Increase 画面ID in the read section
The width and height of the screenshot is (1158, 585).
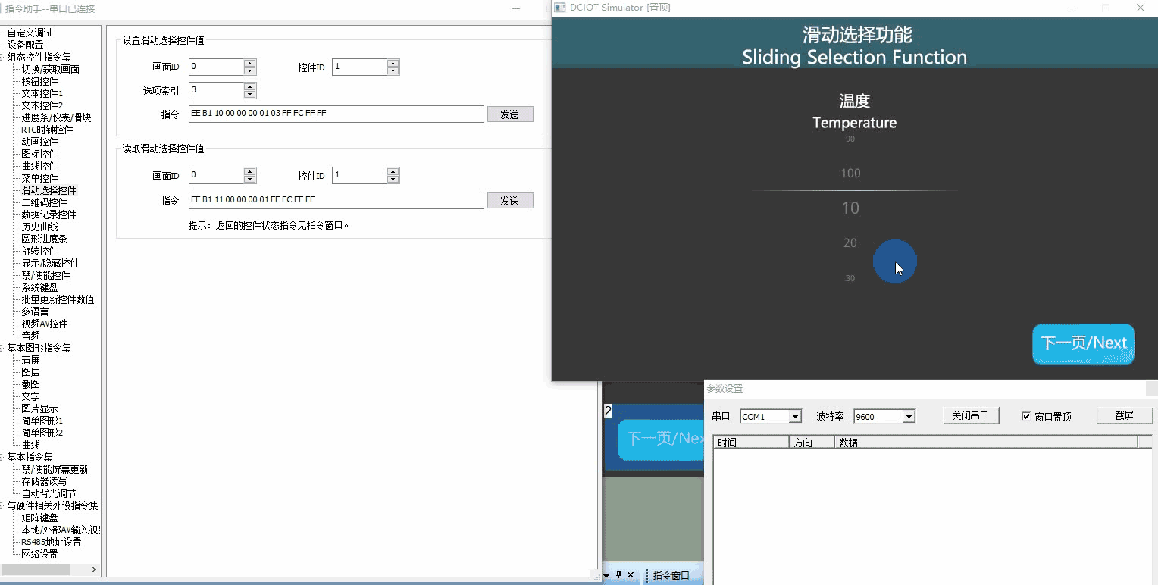[x=250, y=171]
